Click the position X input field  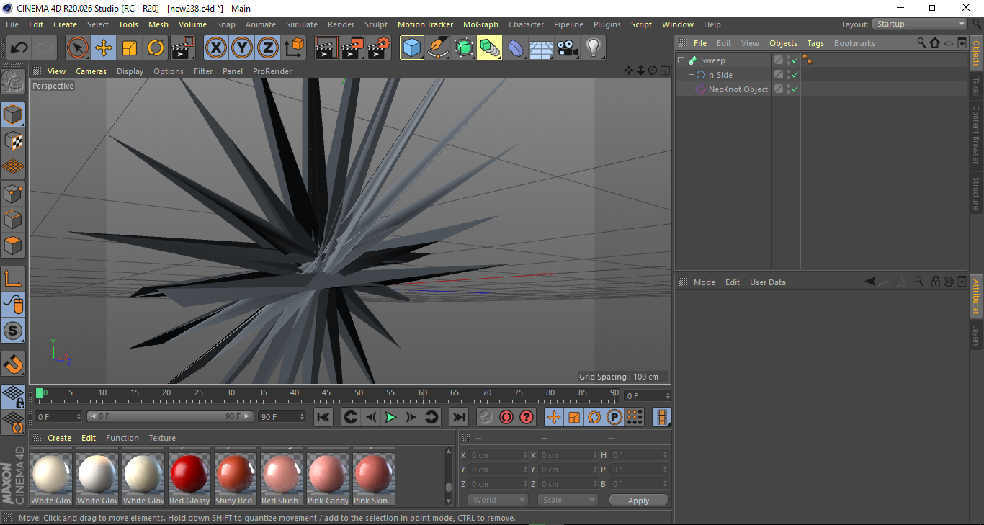(x=498, y=455)
